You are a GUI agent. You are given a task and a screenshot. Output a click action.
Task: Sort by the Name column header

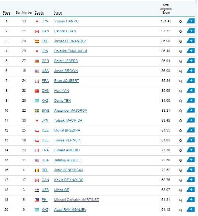[58, 12]
